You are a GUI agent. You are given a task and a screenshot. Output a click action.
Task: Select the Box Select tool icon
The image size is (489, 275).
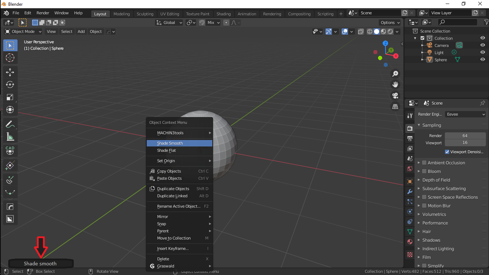point(10,45)
